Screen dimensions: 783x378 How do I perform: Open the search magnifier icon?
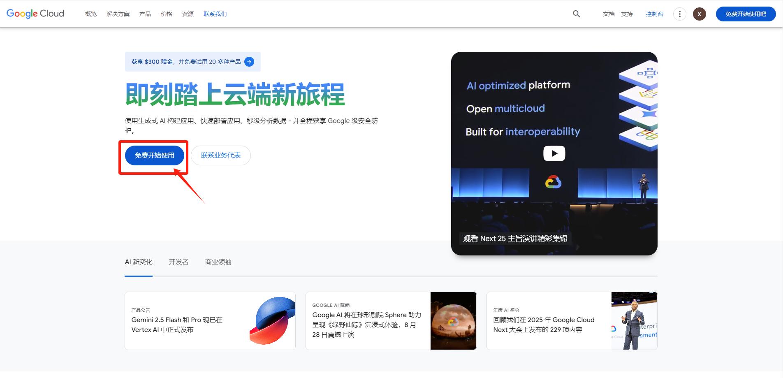[577, 14]
